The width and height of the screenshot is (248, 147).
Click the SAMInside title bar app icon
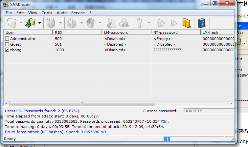pos(6,4)
